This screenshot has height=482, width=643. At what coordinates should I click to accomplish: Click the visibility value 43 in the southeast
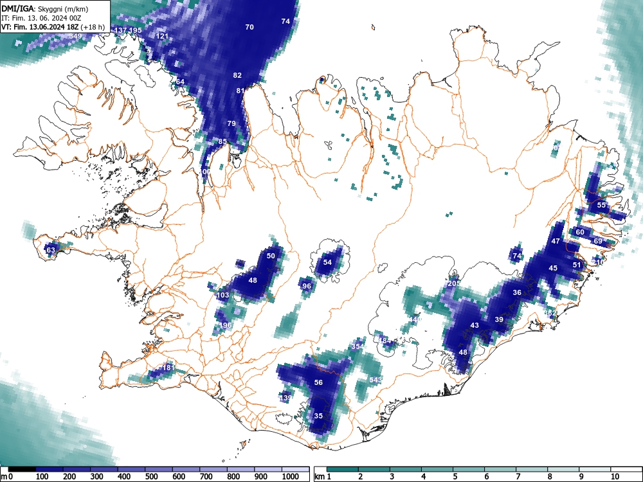[475, 325]
